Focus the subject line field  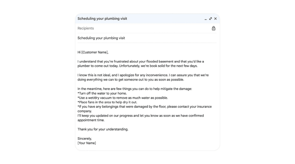130,38
